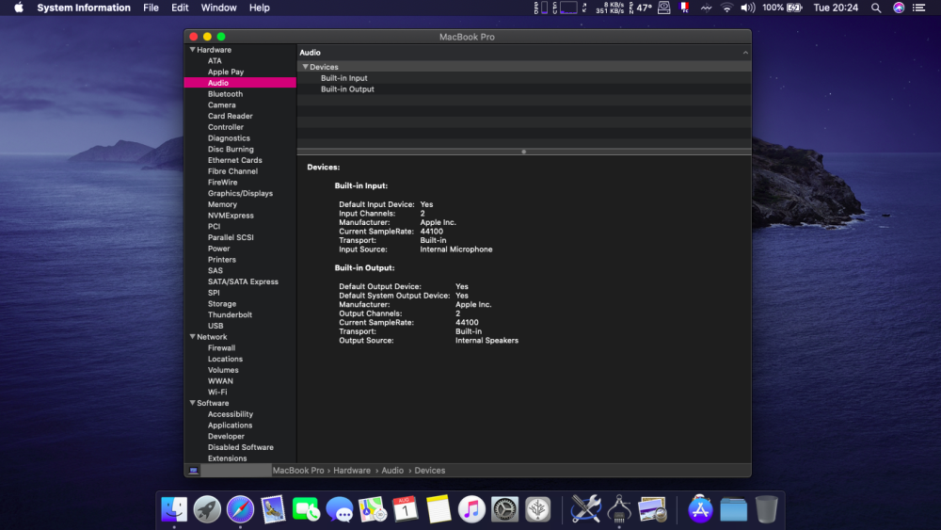This screenshot has height=530, width=941.
Task: Collapse the Devices disclosure triangle
Action: click(306, 67)
